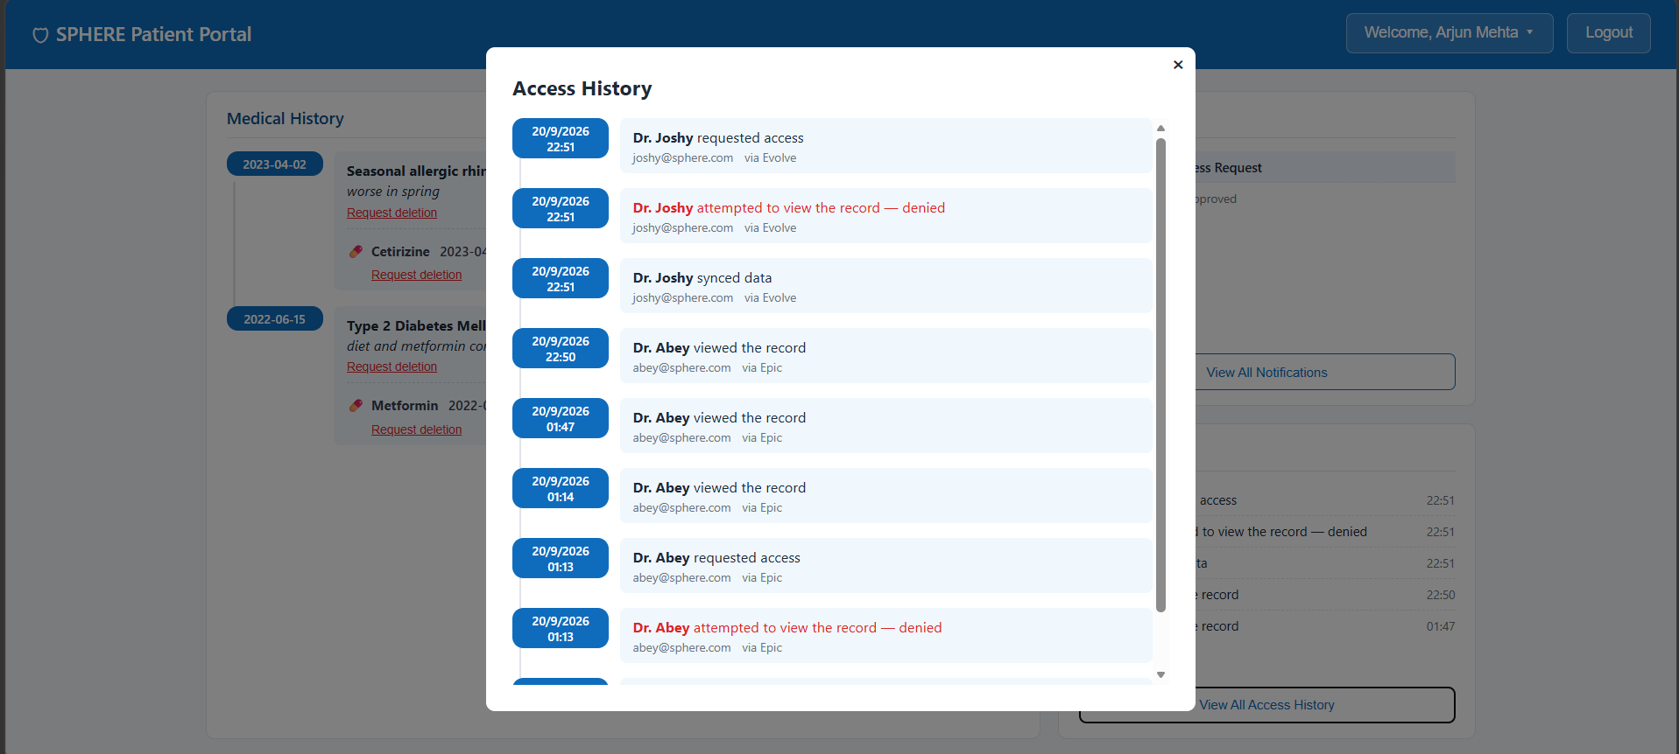1679x754 pixels.
Task: Click the shield logo icon beside SPHERE Patient Portal
Action: click(x=40, y=35)
